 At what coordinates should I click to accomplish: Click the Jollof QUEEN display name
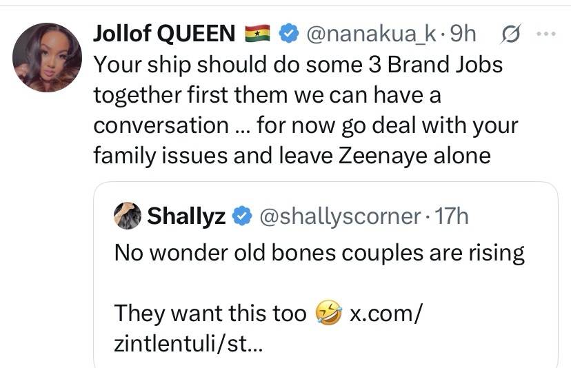(164, 34)
